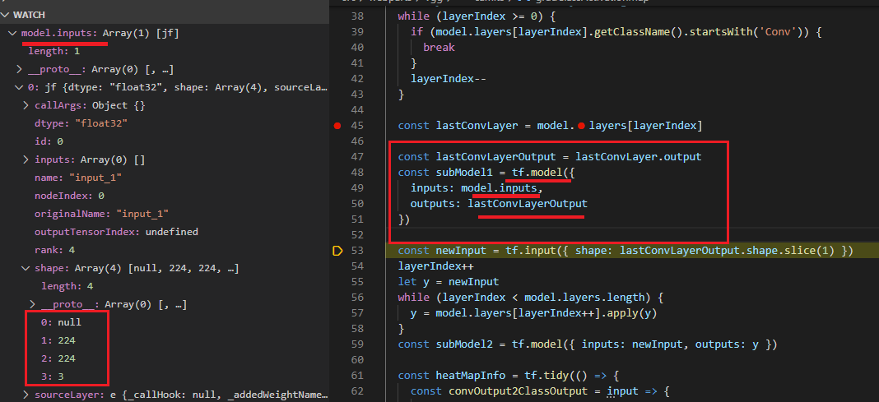Click 'subModel2' on line 59
This screenshot has height=402, width=879.
coord(464,344)
